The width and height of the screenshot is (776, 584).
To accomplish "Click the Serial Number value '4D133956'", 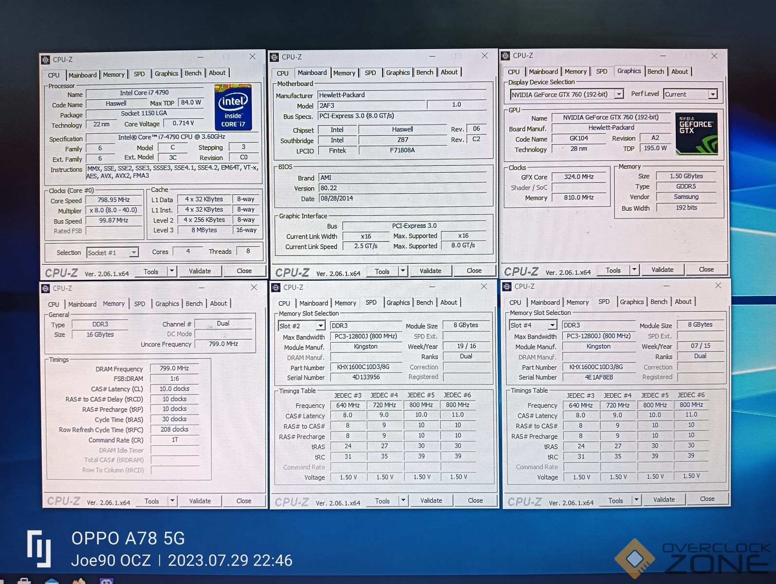I will (366, 377).
